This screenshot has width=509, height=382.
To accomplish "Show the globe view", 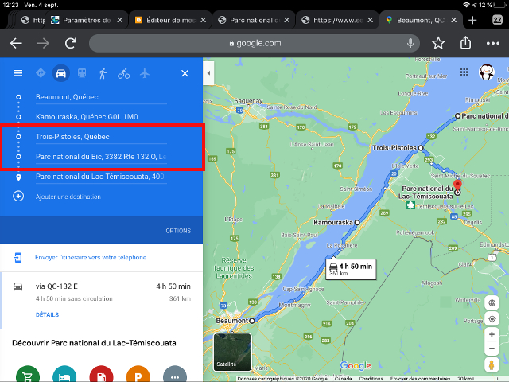I will [x=492, y=302].
